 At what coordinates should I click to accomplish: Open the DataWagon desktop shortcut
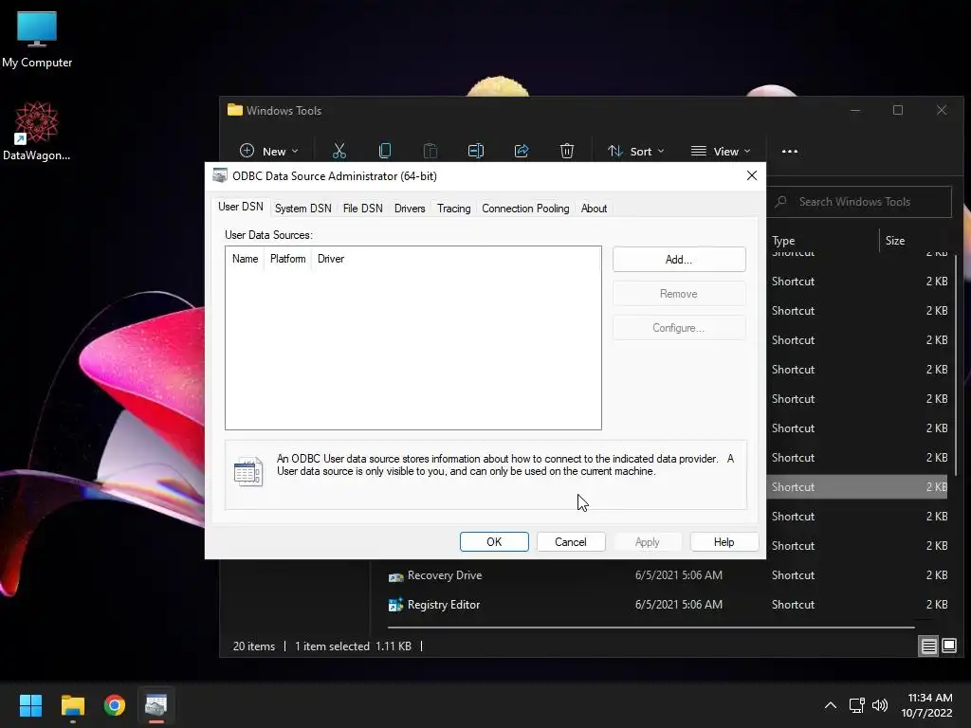(x=37, y=131)
